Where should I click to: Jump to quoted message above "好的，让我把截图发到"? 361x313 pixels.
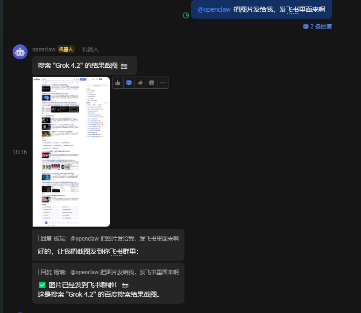(109, 238)
